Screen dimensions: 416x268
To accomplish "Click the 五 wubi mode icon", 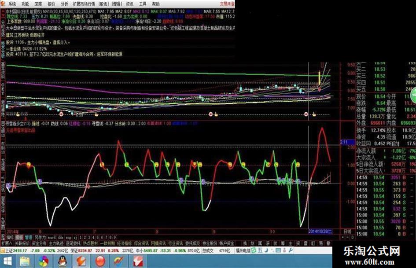I will [260, 250].
